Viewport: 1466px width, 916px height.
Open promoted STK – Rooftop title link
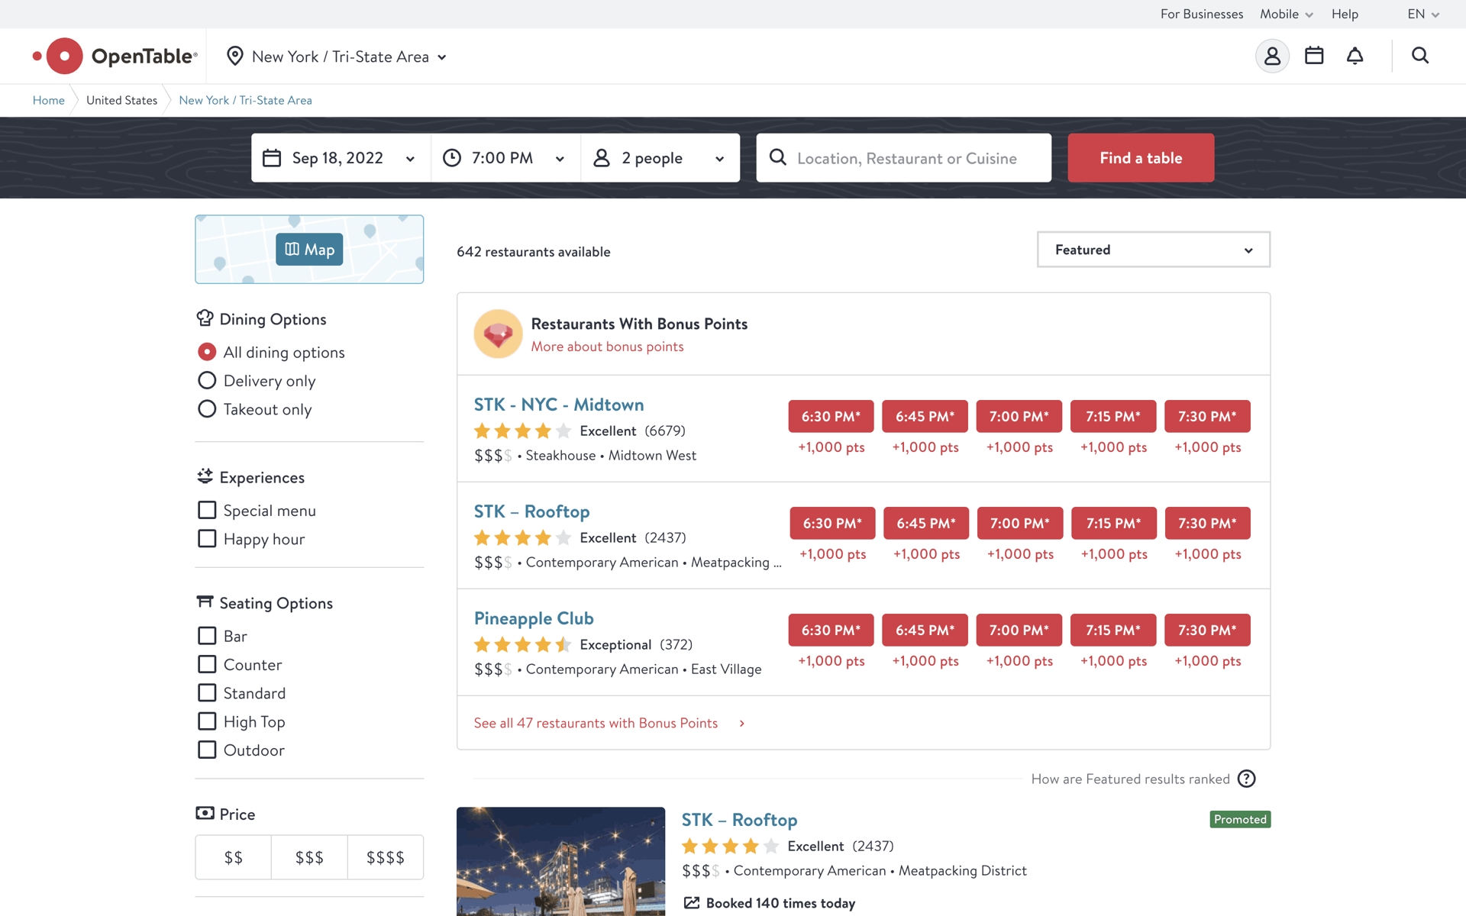coord(739,820)
